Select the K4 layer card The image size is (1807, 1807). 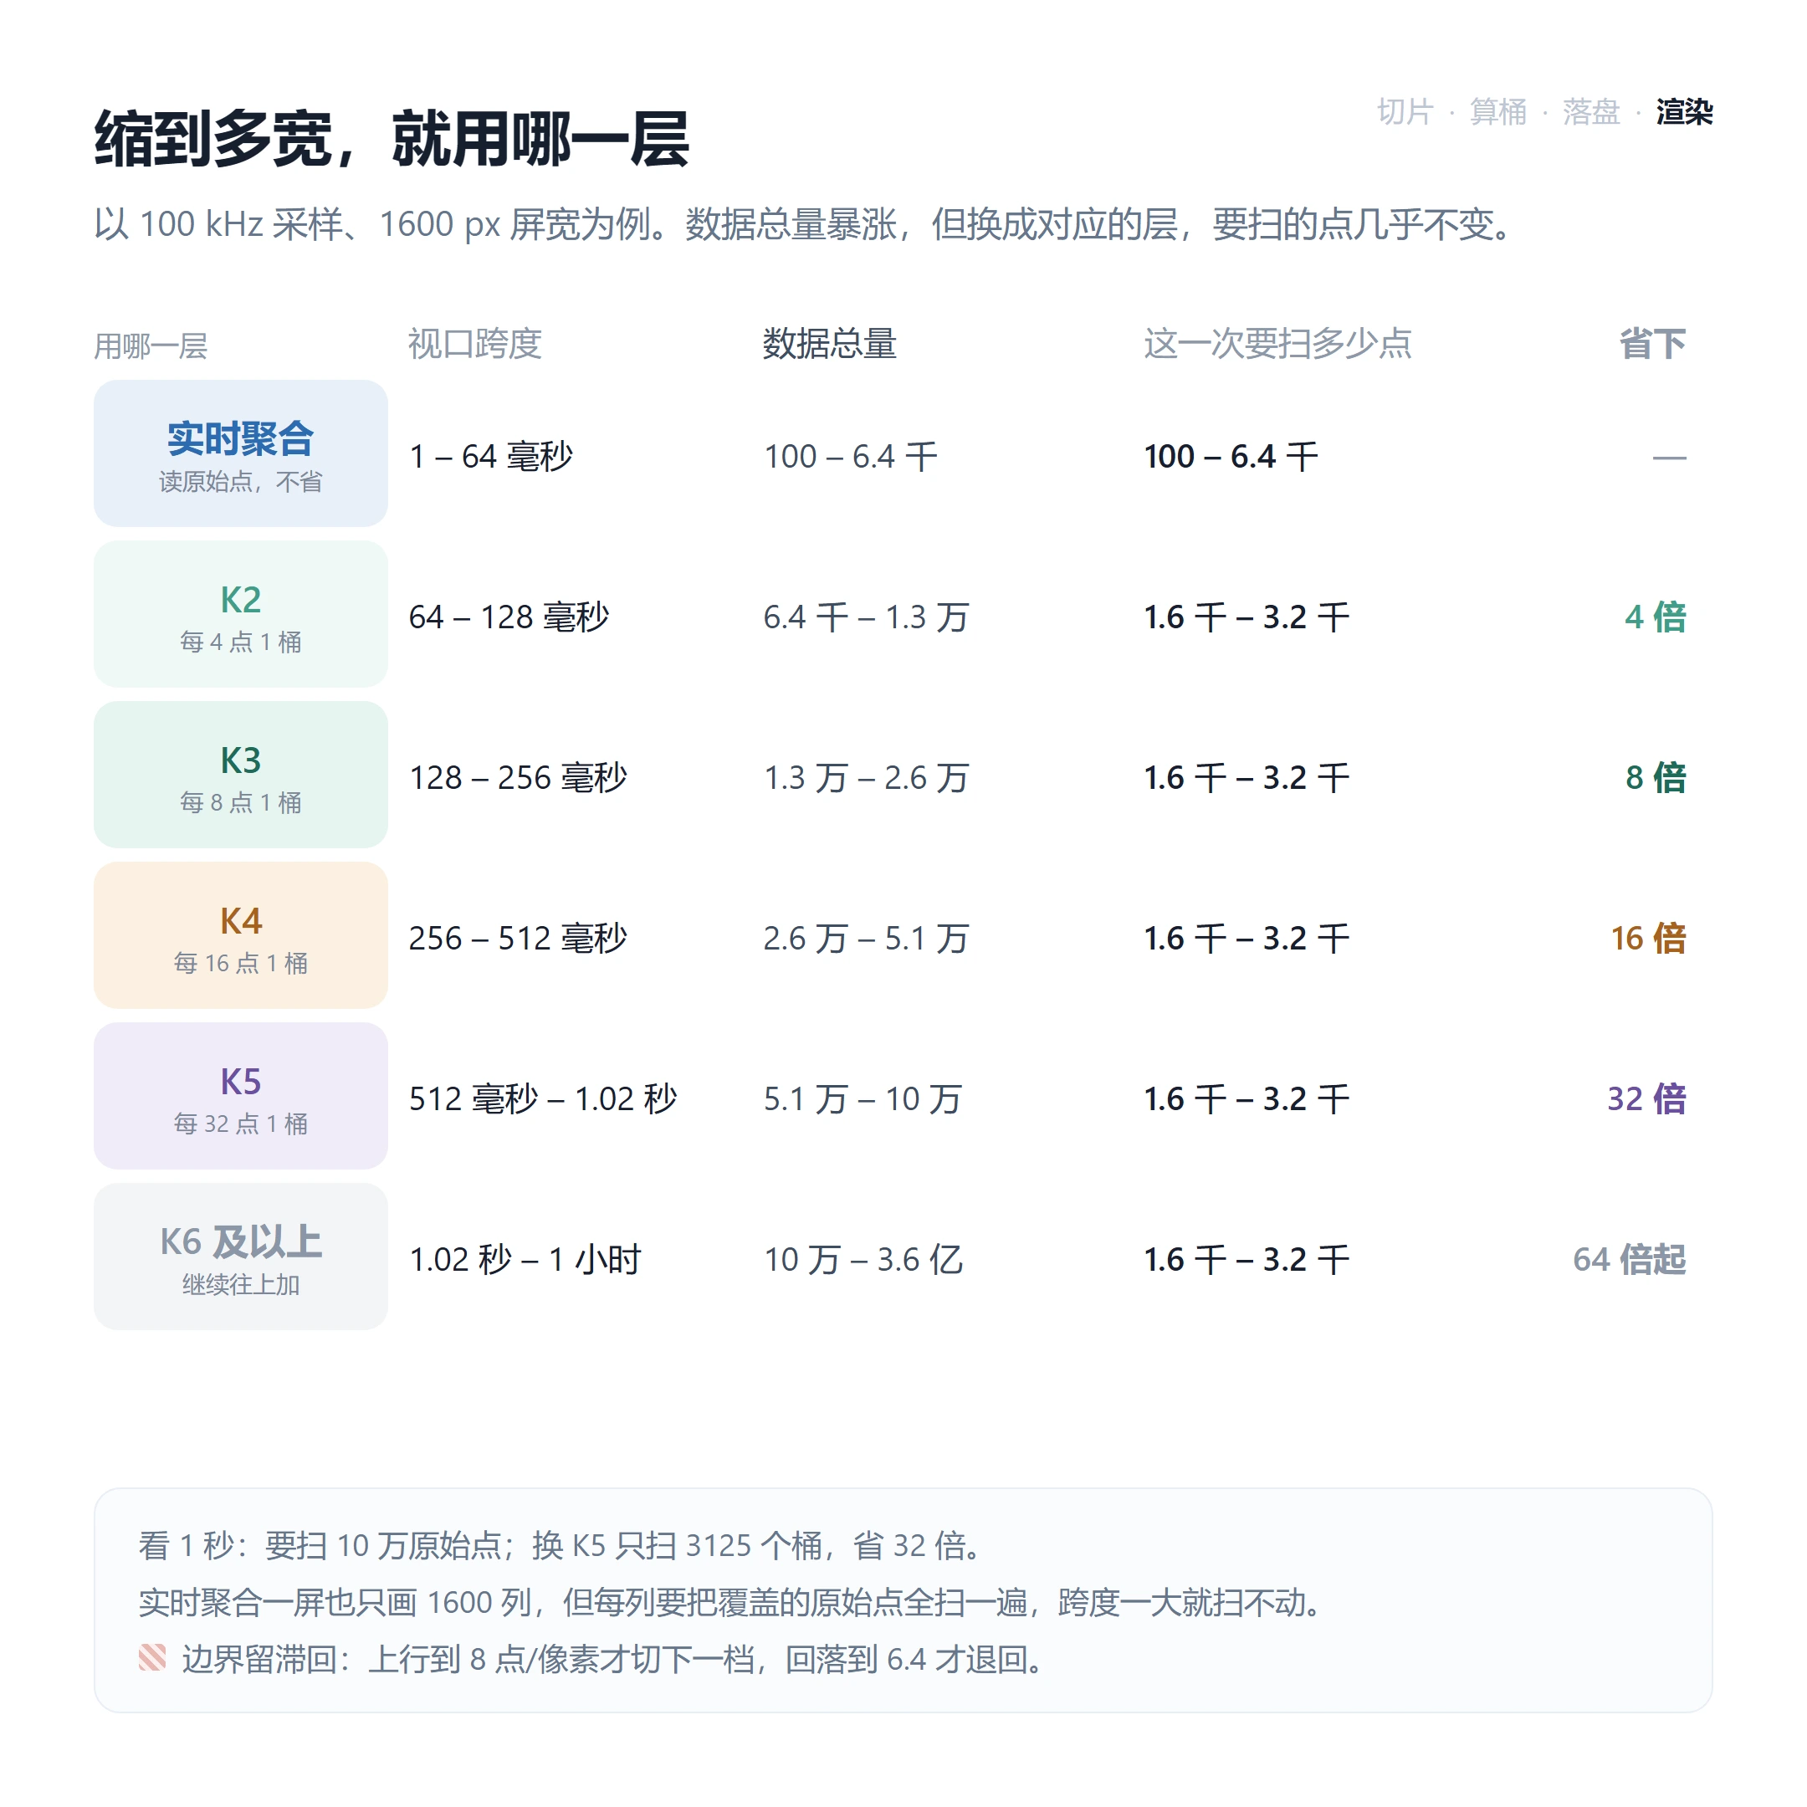[240, 935]
